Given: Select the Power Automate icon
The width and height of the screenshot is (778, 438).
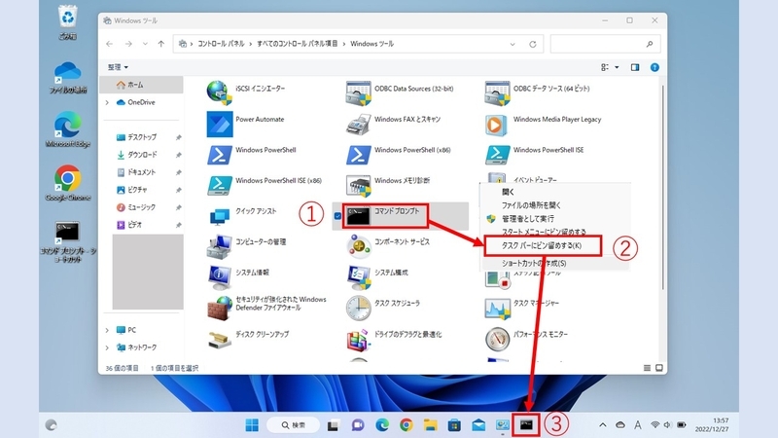Looking at the screenshot, I should point(220,124).
